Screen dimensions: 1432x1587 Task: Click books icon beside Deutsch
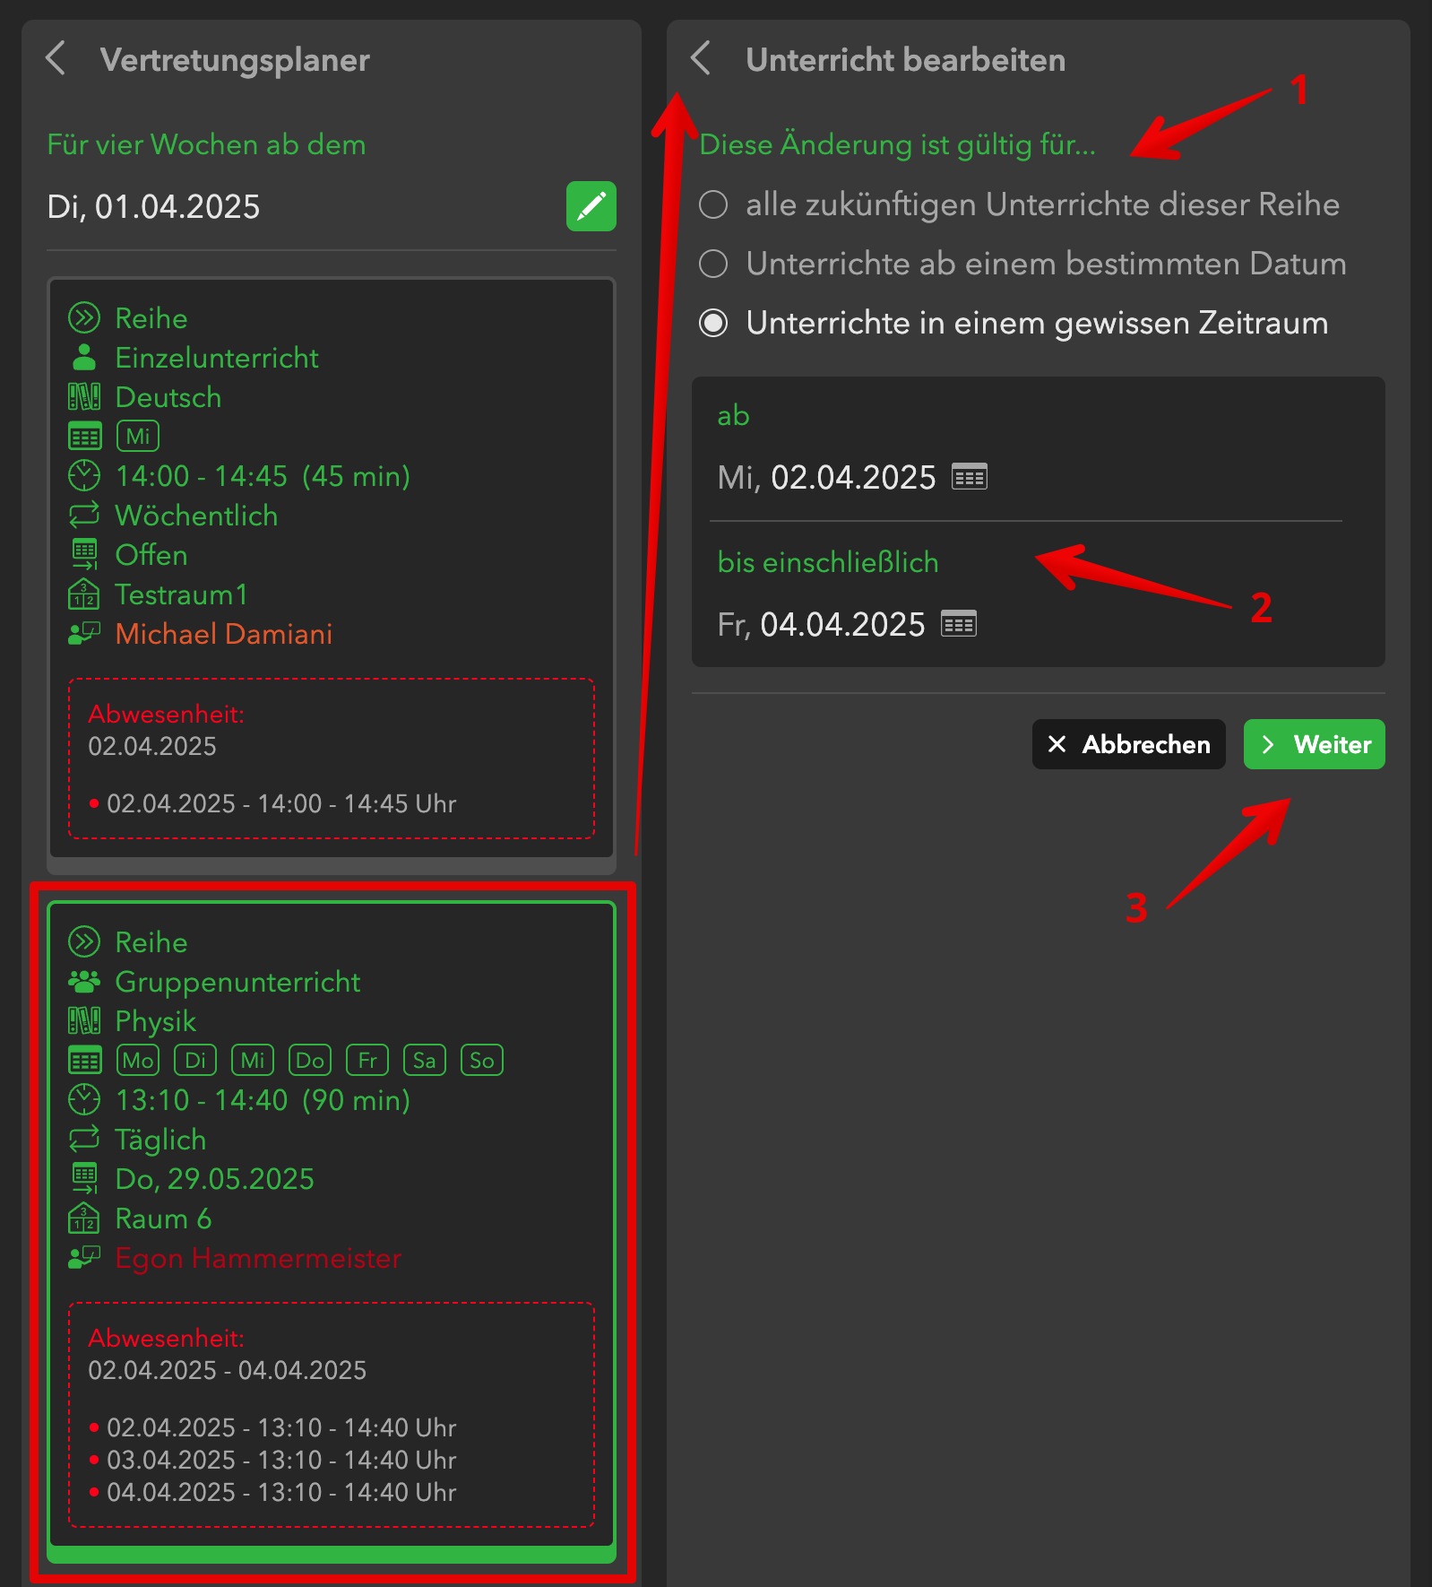tap(84, 397)
